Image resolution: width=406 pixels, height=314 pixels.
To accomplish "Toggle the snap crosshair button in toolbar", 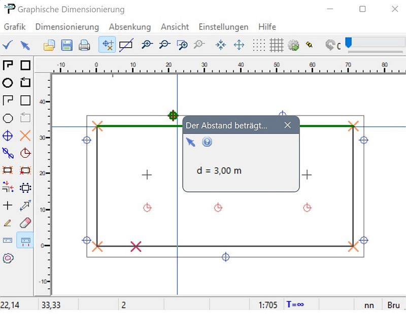I will pyautogui.click(x=107, y=45).
